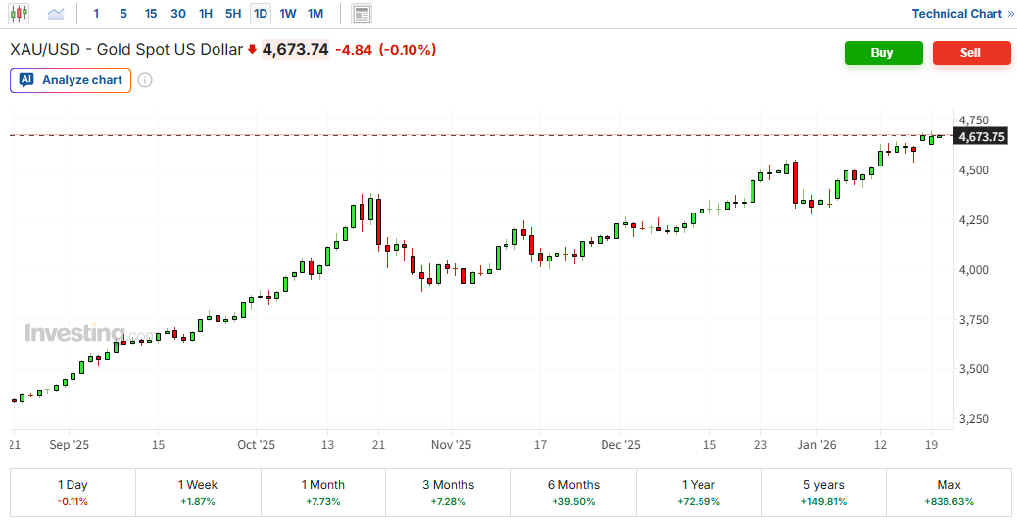
Task: Switch the chart to 1H interval
Action: (205, 14)
